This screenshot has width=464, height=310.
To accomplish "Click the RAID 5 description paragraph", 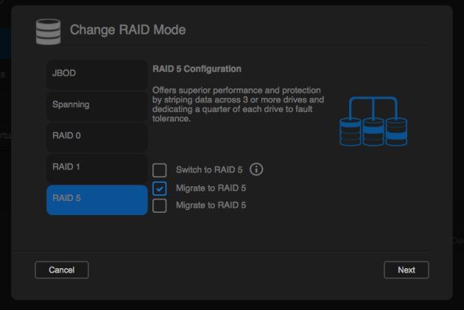I will tap(238, 104).
